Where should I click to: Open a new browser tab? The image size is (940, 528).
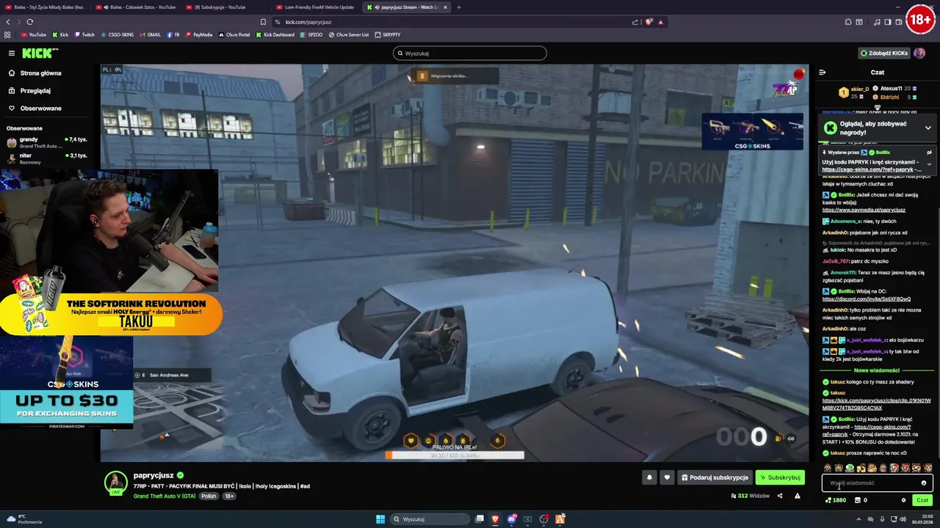point(458,7)
